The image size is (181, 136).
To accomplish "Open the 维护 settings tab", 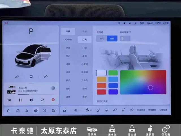I will click(x=85, y=97).
